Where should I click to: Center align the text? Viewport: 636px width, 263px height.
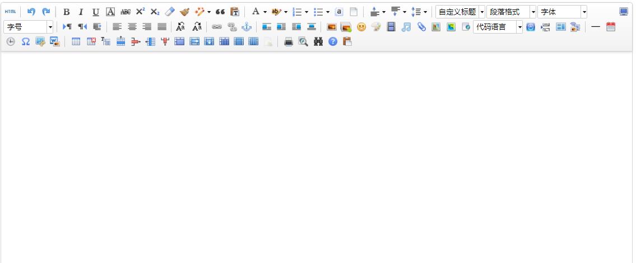[132, 27]
